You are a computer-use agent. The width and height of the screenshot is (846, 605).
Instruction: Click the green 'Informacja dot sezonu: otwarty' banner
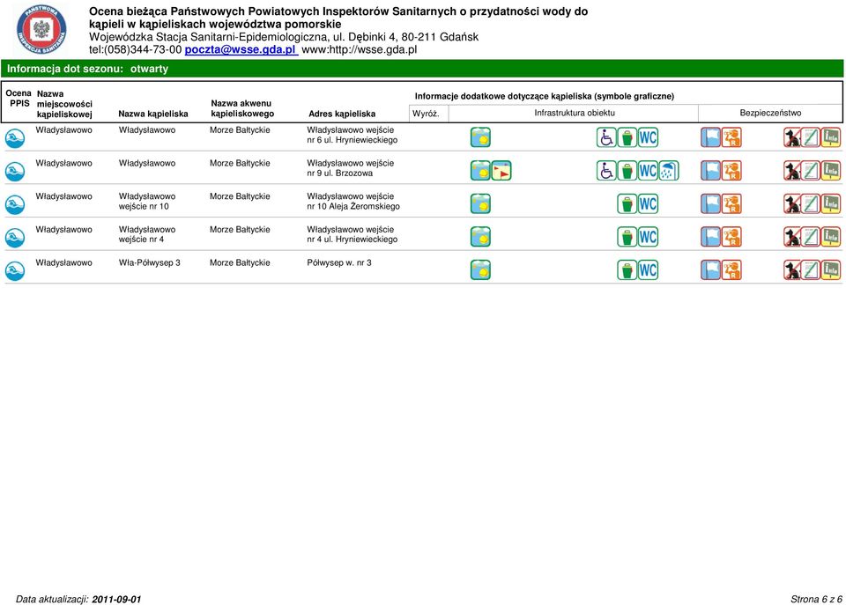click(x=422, y=69)
